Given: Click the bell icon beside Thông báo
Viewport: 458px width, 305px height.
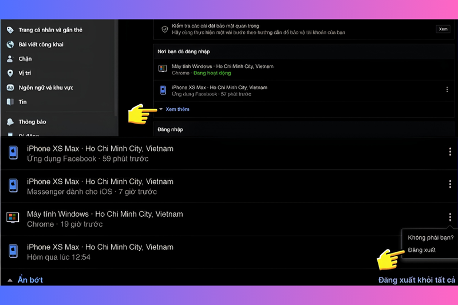Looking at the screenshot, I should [x=10, y=122].
